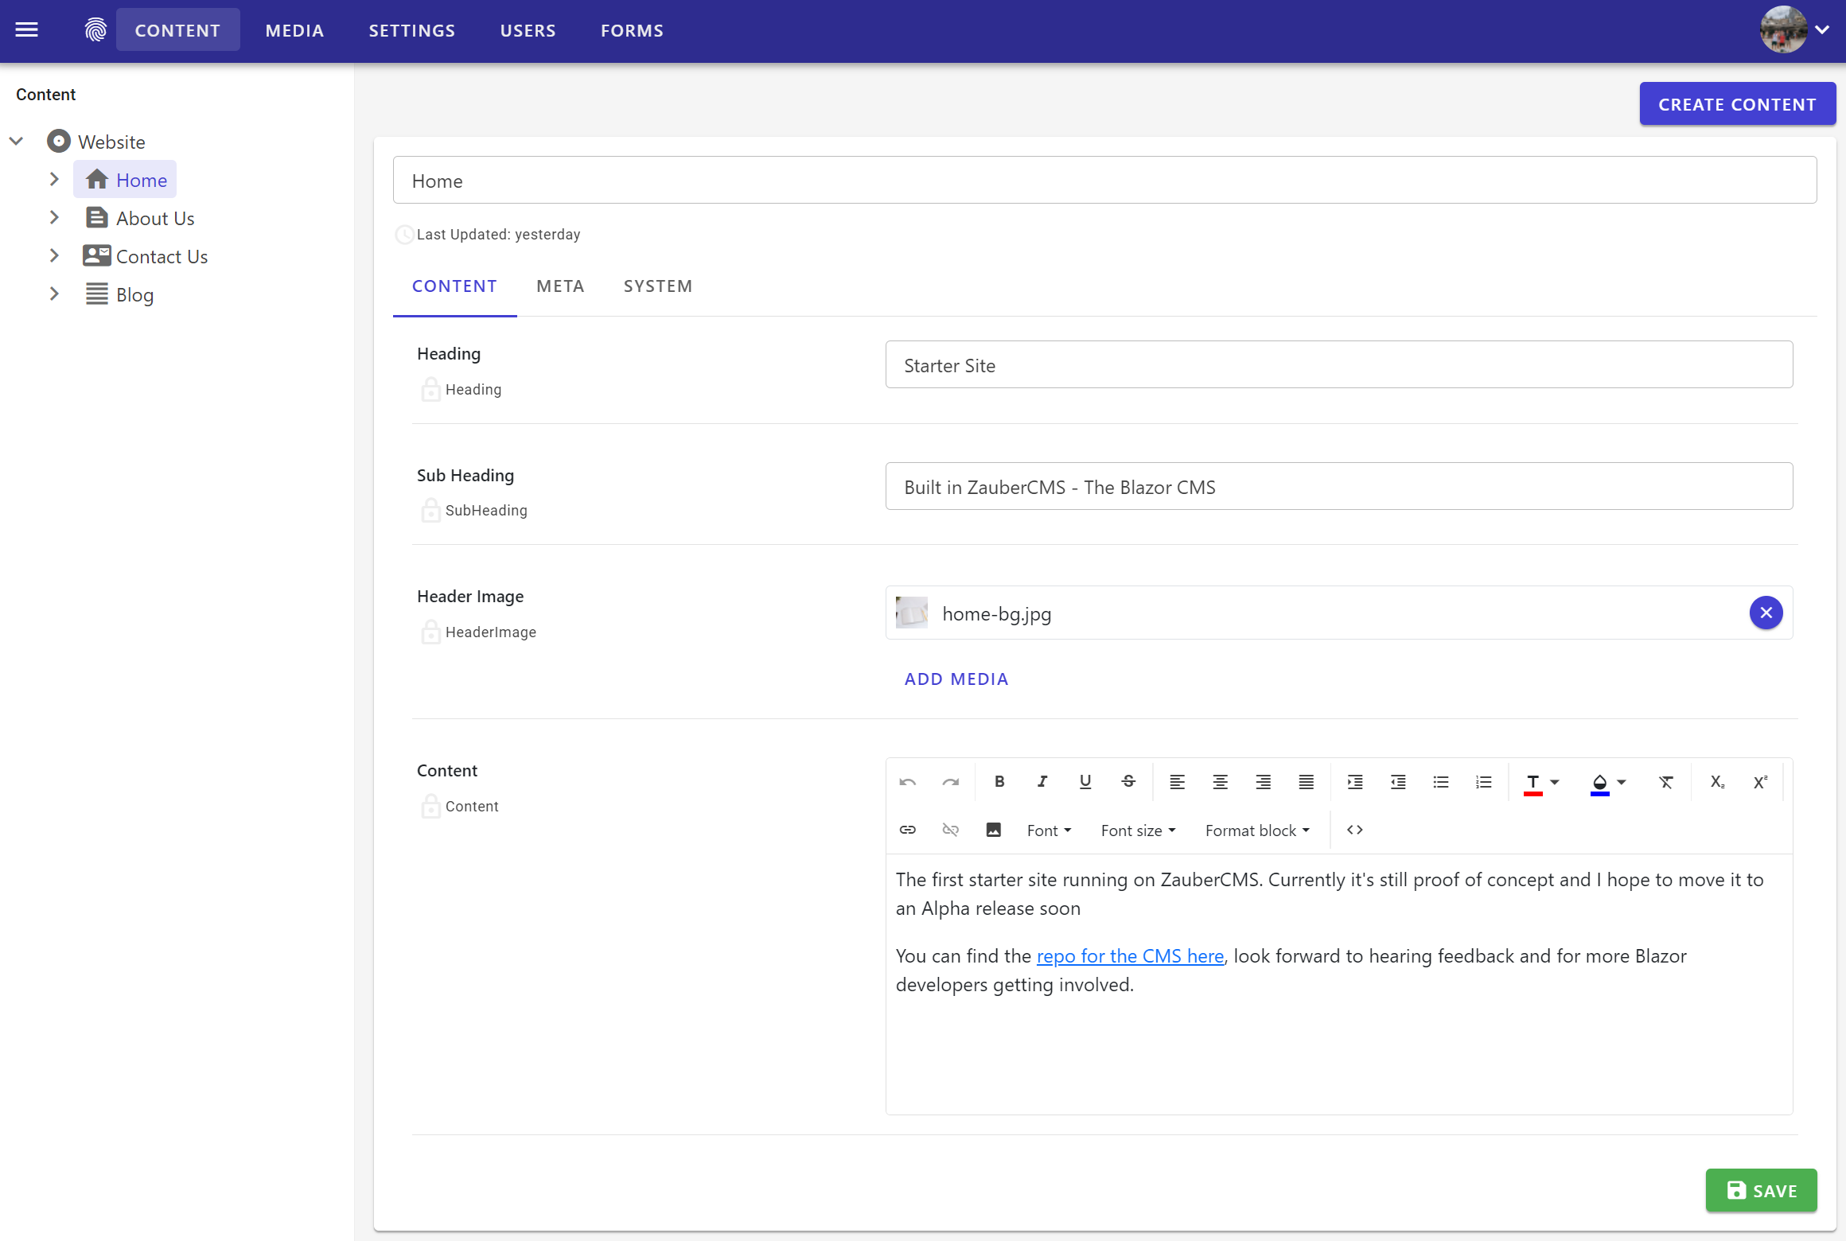The height and width of the screenshot is (1241, 1846).
Task: Expand the Home tree node
Action: click(x=54, y=180)
